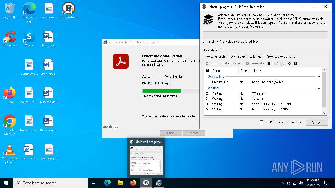Click the Back button in Acrobat Setup
This screenshot has width=335, height=188.
coord(171,133)
